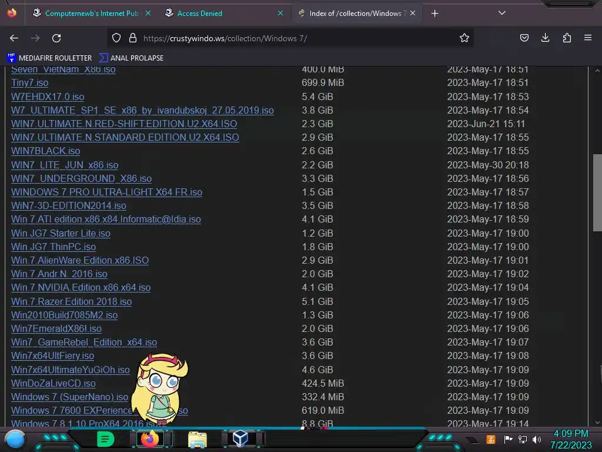The image size is (602, 452).
Task: Download Tiny7.iso
Action: 29,82
